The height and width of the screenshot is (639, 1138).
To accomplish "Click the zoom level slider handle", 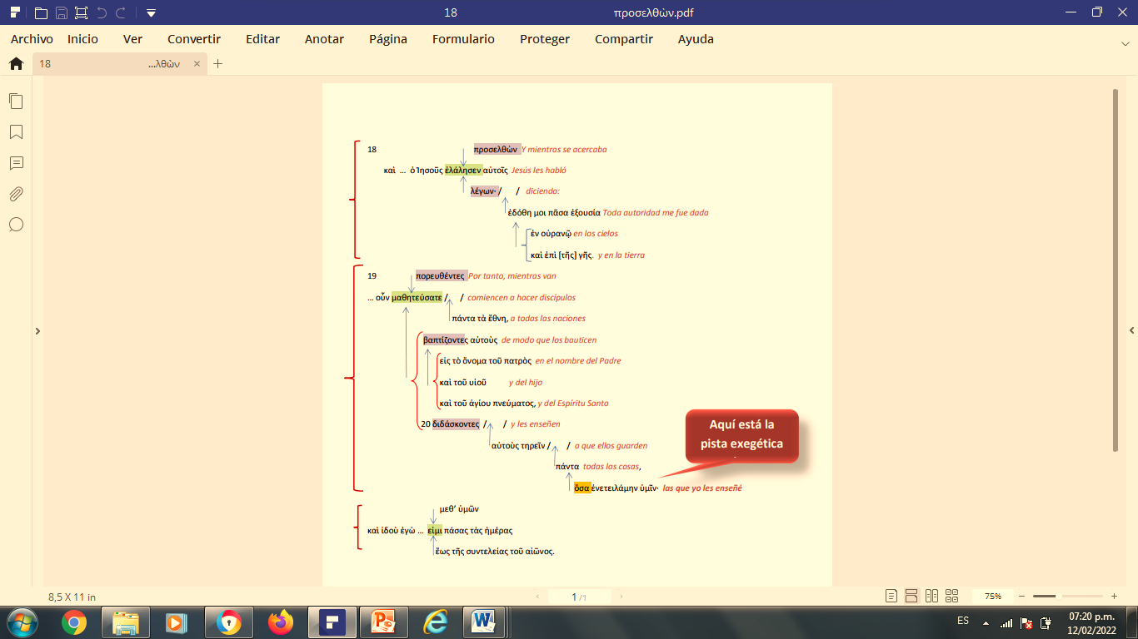I will tap(1045, 596).
